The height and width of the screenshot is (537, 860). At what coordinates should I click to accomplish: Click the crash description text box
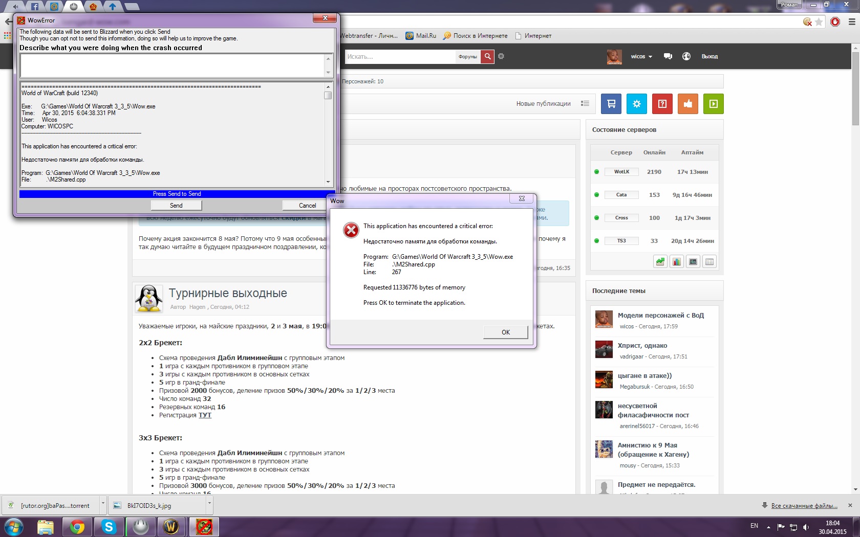click(x=172, y=65)
